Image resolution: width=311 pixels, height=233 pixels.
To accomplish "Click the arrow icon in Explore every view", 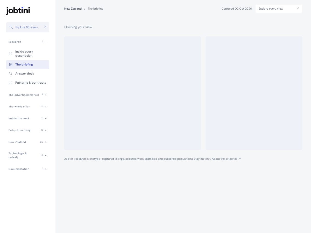I will (298, 9).
